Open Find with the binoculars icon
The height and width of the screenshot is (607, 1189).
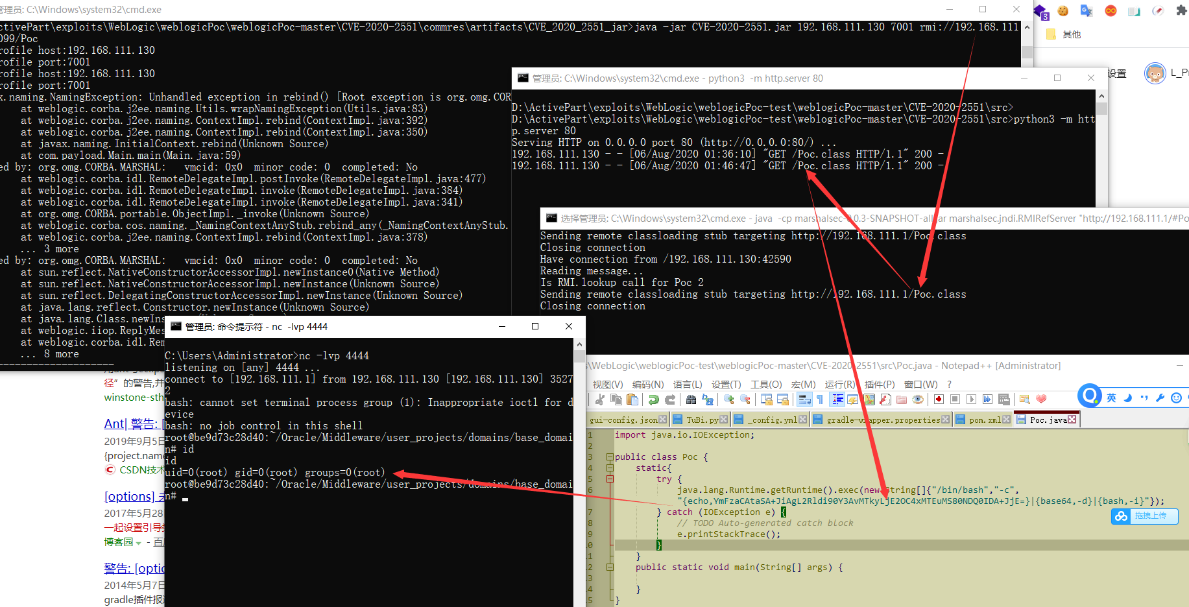(x=691, y=399)
